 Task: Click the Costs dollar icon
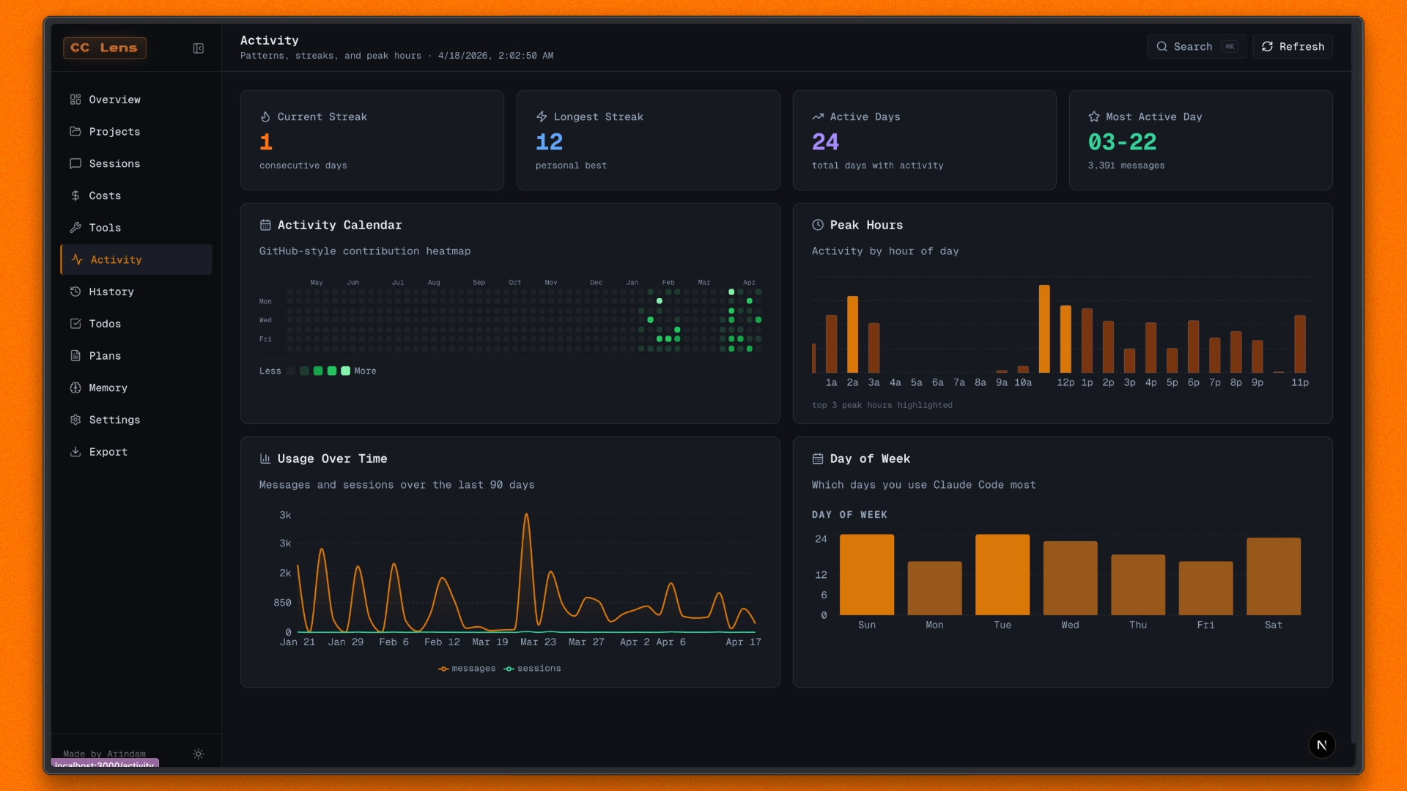(x=75, y=196)
